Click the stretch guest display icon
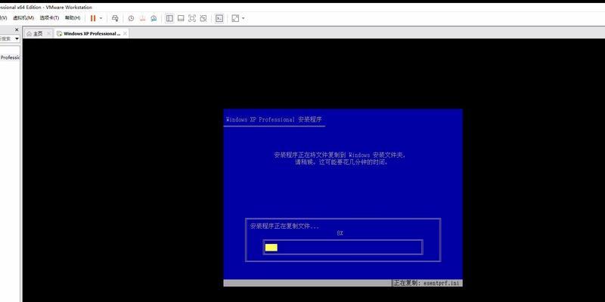This screenshot has width=605, height=302. (x=235, y=18)
